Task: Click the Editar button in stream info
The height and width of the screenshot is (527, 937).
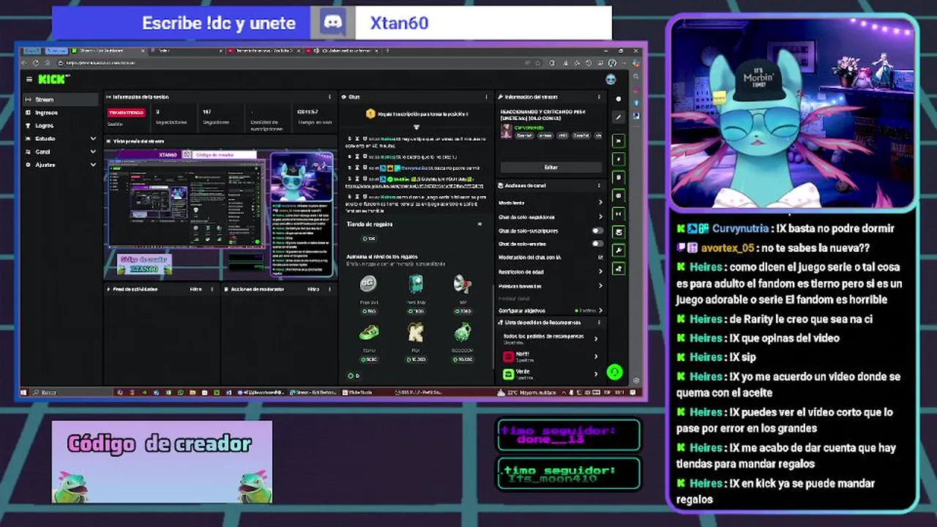Action: pyautogui.click(x=550, y=167)
